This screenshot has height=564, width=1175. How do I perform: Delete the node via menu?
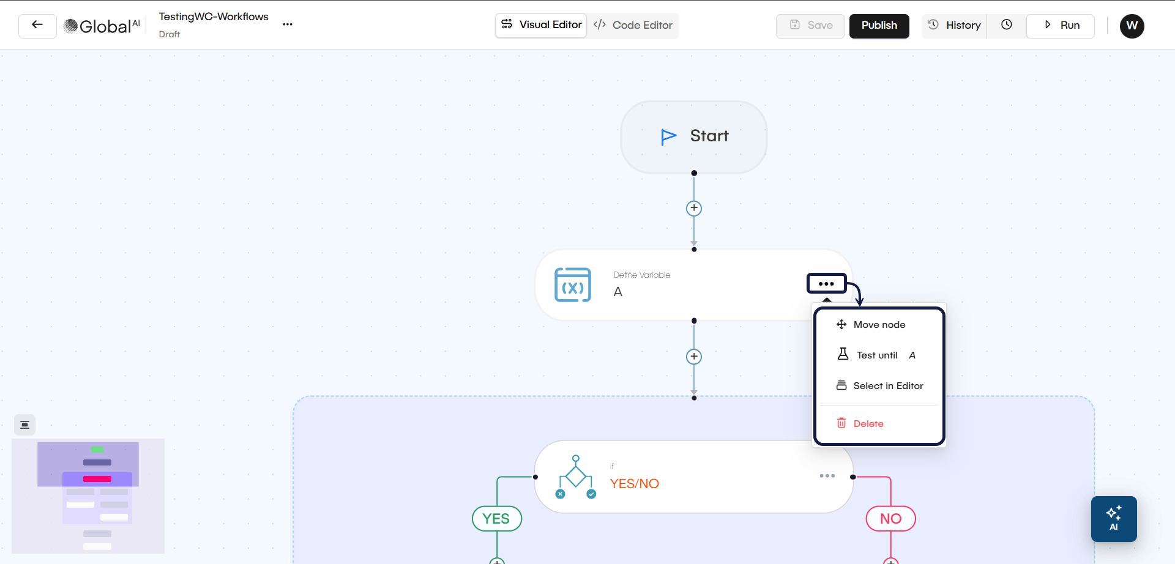[868, 424]
